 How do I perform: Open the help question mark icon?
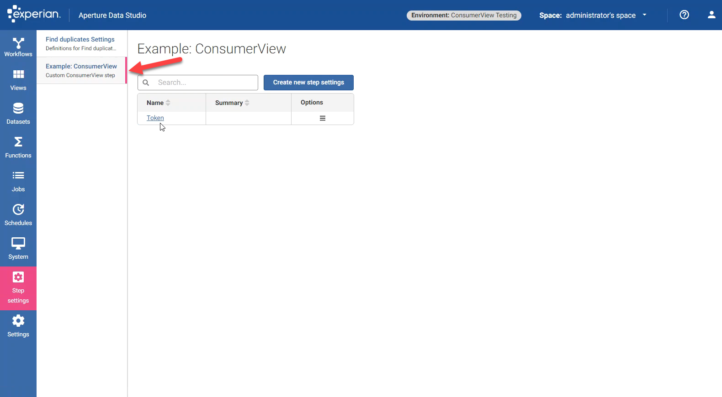684,15
